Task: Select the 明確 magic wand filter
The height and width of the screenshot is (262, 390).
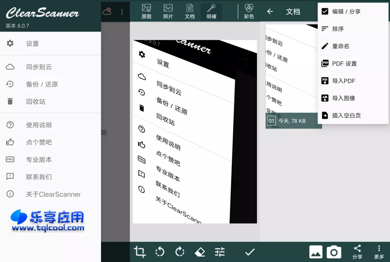Action: pos(211,11)
